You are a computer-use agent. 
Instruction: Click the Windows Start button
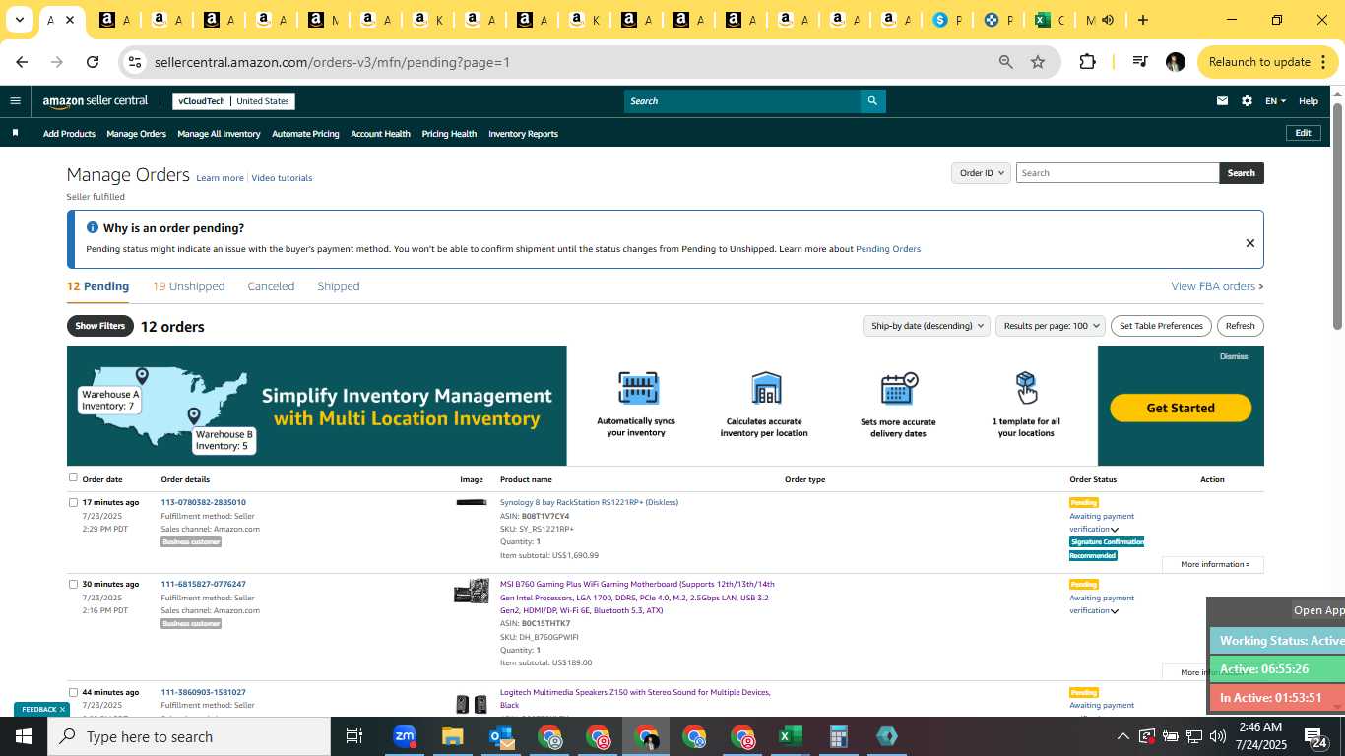(x=24, y=736)
